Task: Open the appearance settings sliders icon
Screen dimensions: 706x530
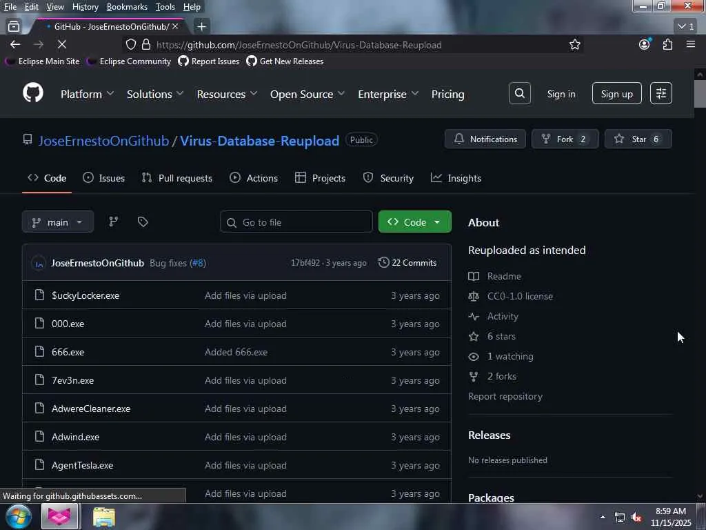Action: point(661,93)
